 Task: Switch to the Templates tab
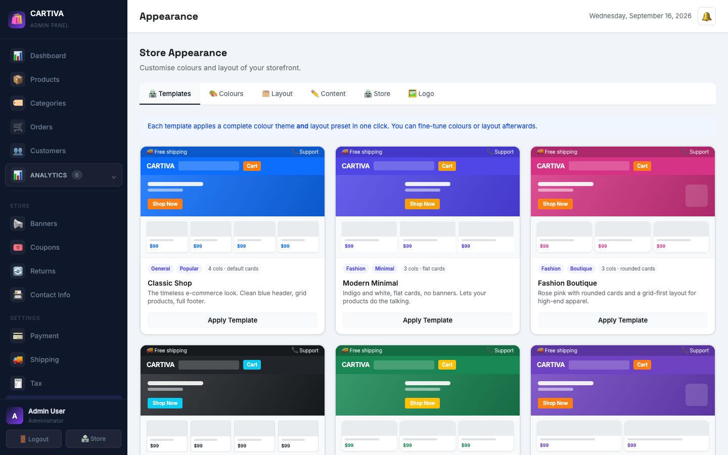point(170,94)
